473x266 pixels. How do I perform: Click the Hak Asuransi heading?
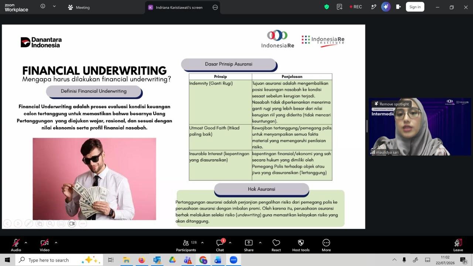[x=261, y=189]
